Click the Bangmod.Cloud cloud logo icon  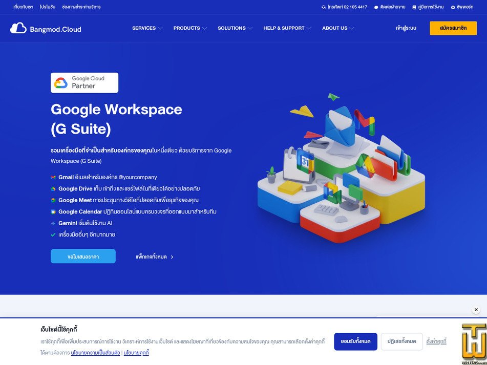(x=18, y=28)
